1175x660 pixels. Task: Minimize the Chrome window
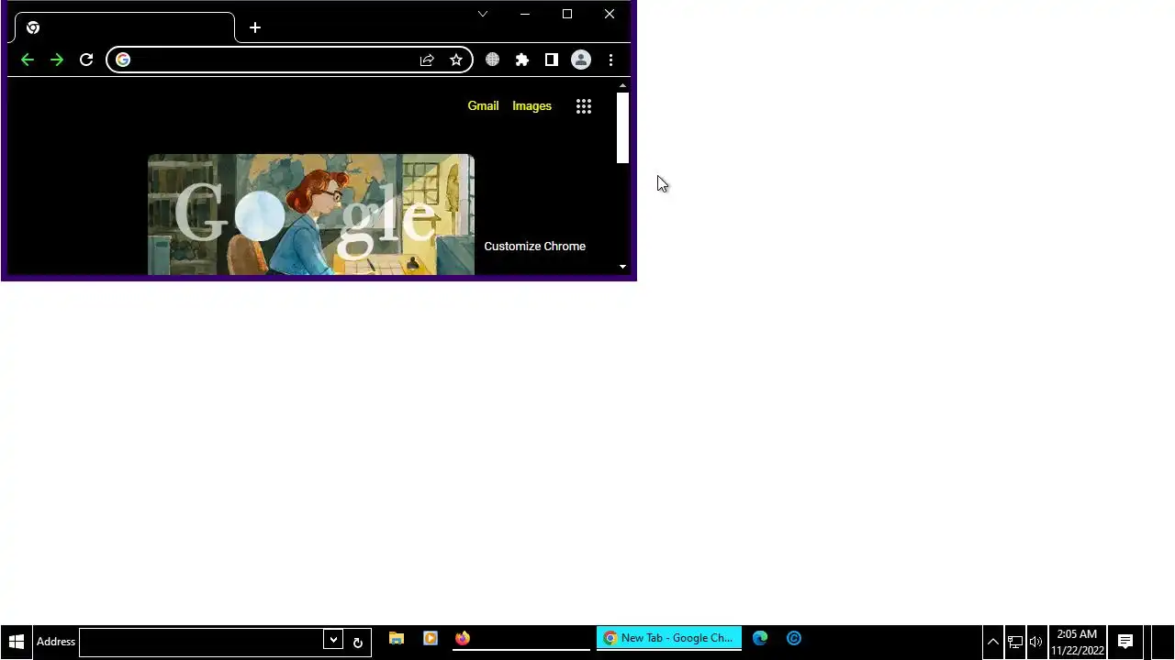(525, 14)
